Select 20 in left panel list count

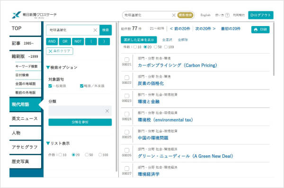73,155
